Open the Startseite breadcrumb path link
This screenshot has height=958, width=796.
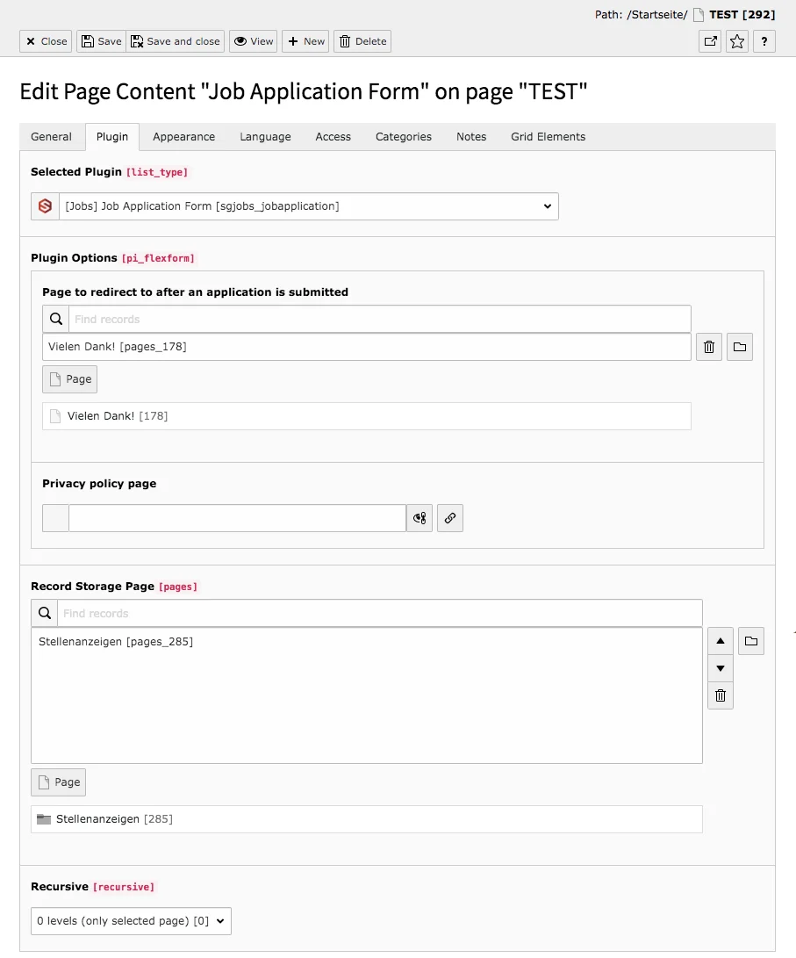click(x=644, y=14)
